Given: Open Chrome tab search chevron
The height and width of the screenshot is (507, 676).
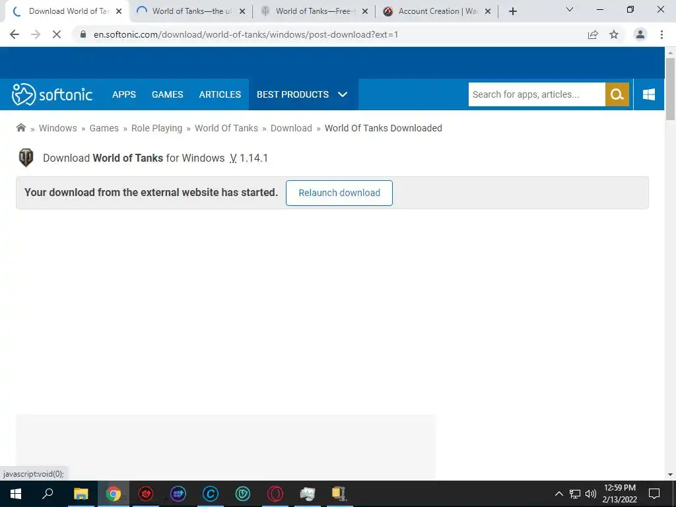Looking at the screenshot, I should click(x=570, y=9).
